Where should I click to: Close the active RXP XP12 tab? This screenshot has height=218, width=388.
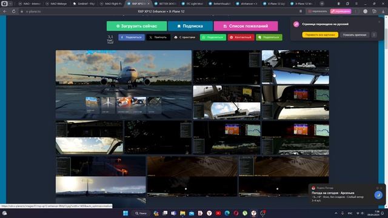pos(149,4)
